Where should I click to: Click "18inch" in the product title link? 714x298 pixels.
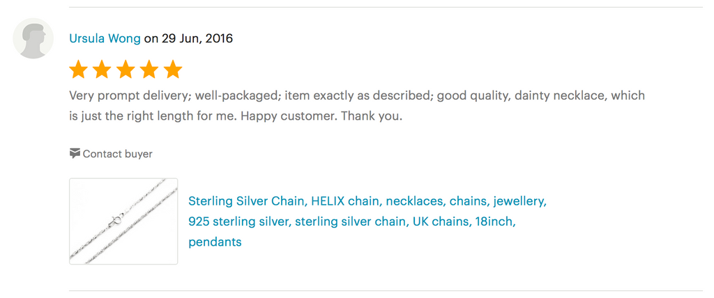494,221
